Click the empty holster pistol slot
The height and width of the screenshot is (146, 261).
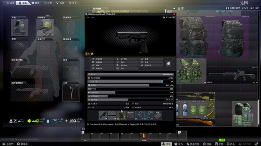[x=71, y=70]
